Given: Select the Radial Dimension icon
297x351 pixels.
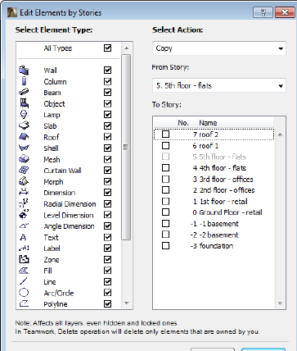Looking at the screenshot, I should [x=24, y=203].
